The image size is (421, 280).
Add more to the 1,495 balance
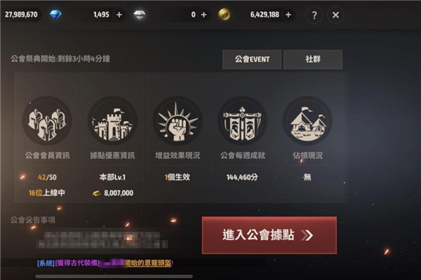pos(119,15)
